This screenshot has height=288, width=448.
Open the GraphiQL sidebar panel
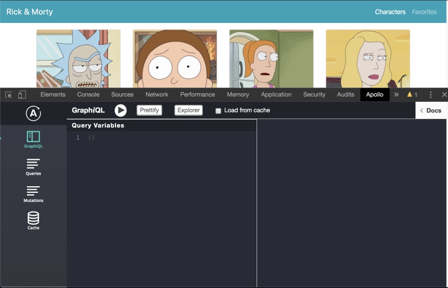coord(34,139)
